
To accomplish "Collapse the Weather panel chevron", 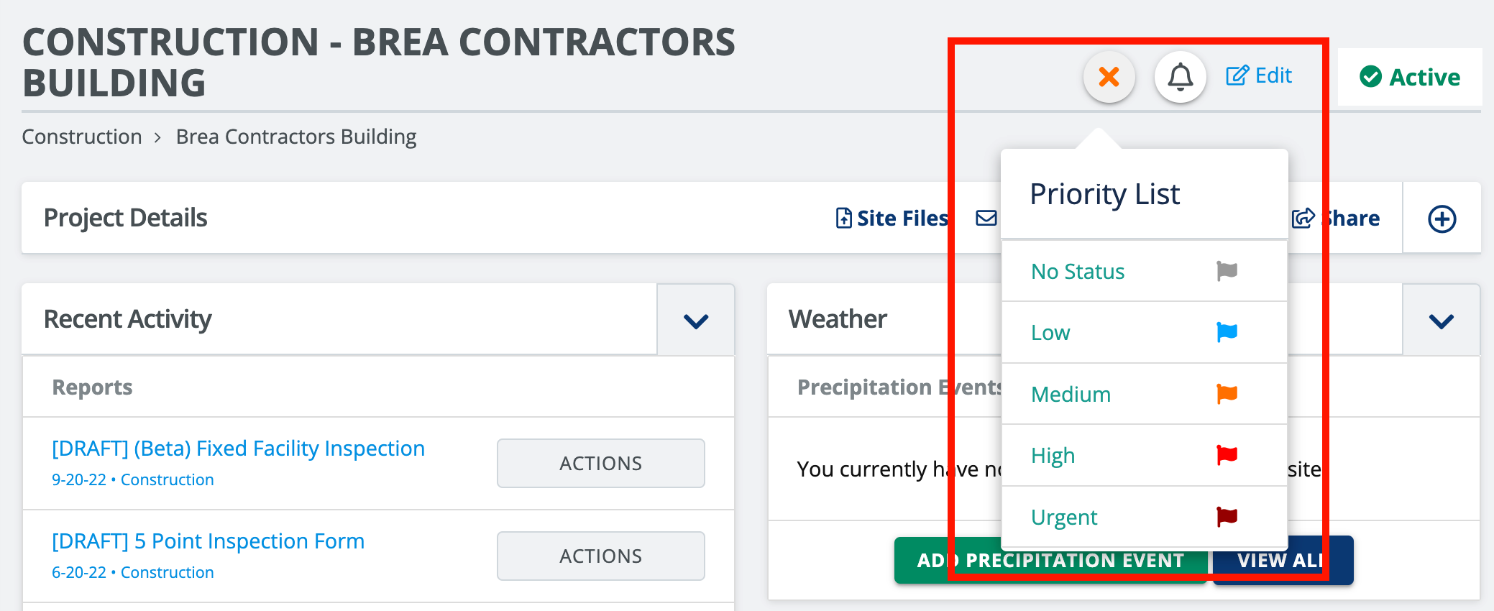I will pos(1442,320).
